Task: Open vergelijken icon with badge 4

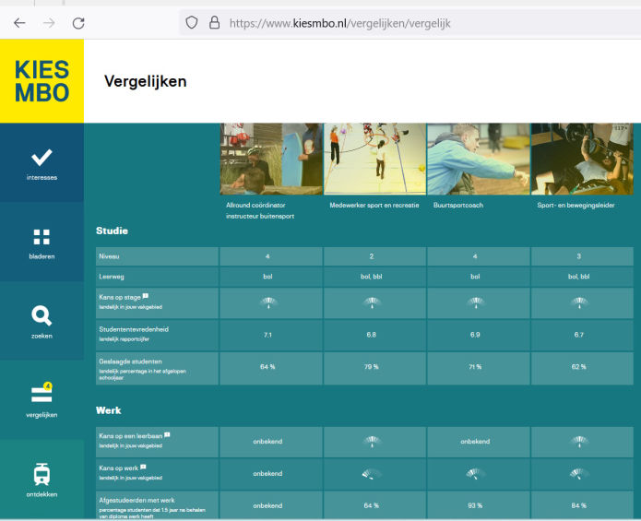Action: pos(42,395)
